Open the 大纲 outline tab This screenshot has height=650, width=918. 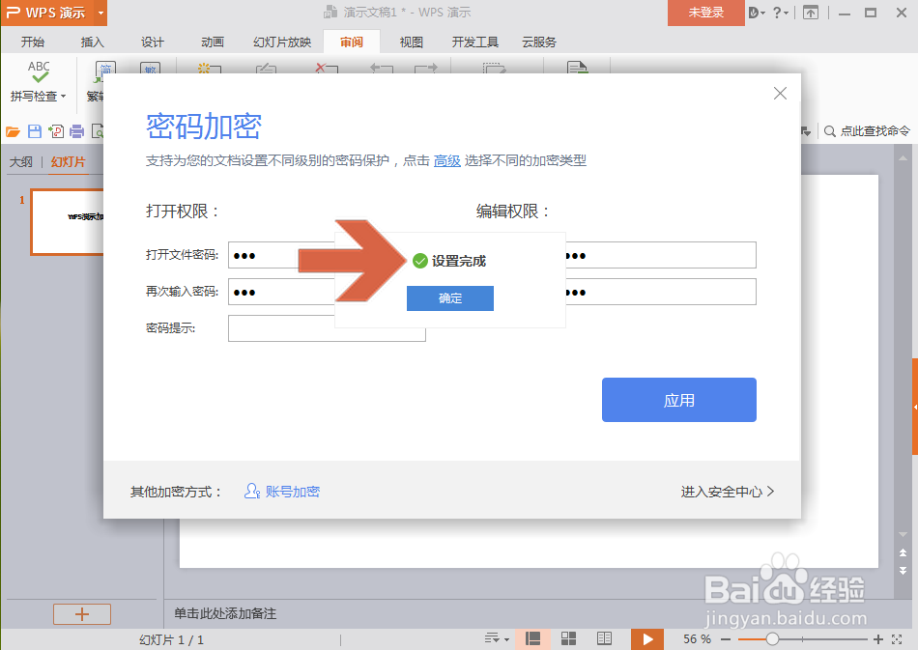point(20,161)
